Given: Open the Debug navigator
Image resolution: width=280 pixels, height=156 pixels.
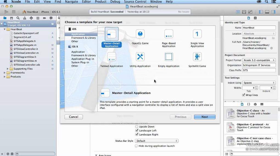Looking at the screenshot, I should tap(38, 18).
